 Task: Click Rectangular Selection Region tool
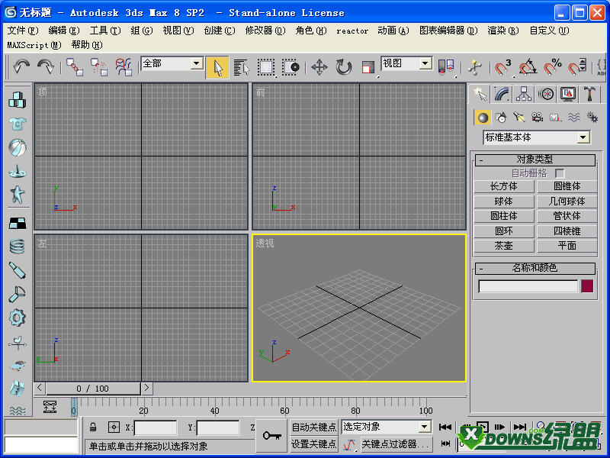coord(266,67)
